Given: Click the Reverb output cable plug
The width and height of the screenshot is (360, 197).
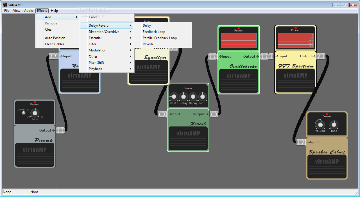Looking at the screenshot, I should coord(214,114).
